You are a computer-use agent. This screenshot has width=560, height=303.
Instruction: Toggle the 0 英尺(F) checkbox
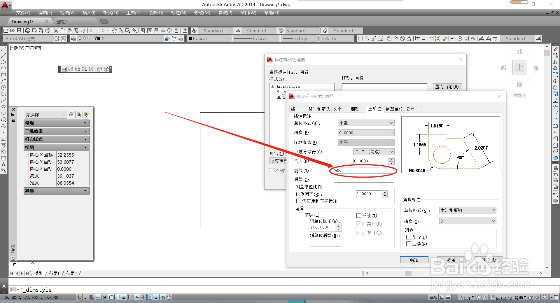[x=359, y=224]
